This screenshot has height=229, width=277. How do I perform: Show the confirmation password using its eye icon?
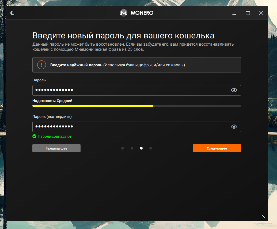[234, 126]
